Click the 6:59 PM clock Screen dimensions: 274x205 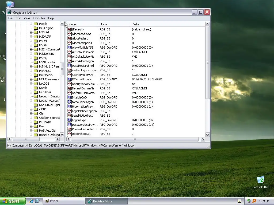(264, 201)
